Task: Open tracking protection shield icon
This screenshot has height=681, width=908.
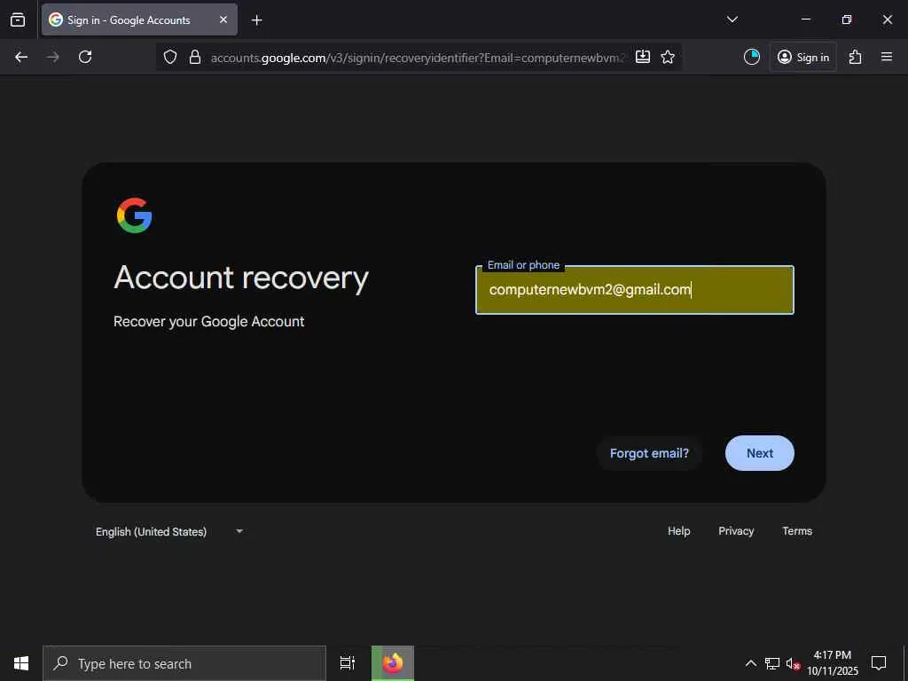Action: 169,57
